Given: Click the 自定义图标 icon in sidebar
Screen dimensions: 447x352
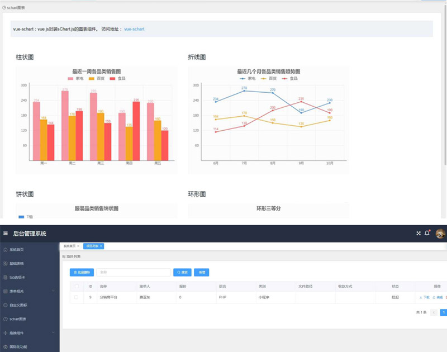Looking at the screenshot, I should [6, 305].
